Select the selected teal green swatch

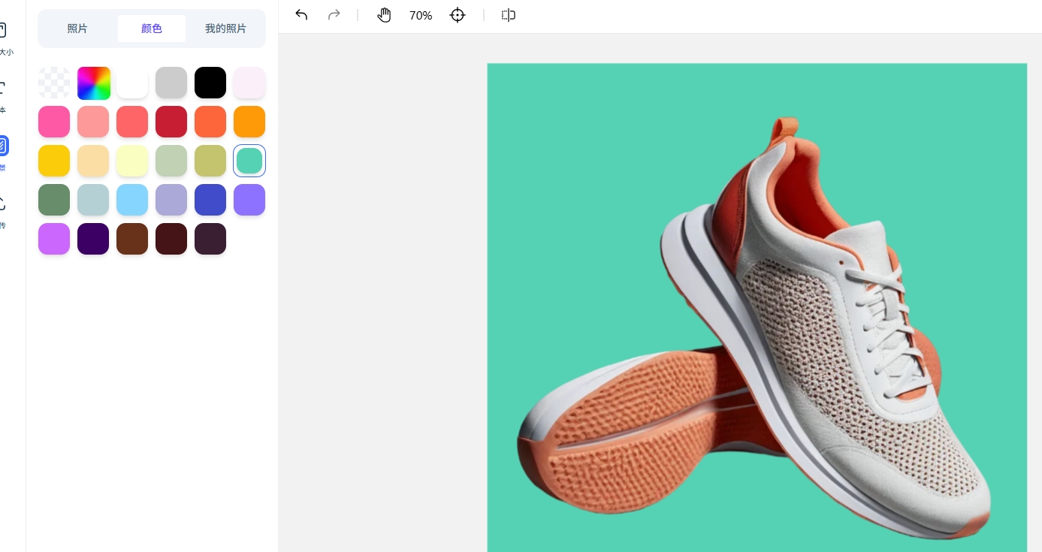click(x=249, y=161)
